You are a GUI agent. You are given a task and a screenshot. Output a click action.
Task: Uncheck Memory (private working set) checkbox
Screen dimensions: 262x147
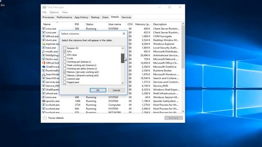tap(65, 72)
